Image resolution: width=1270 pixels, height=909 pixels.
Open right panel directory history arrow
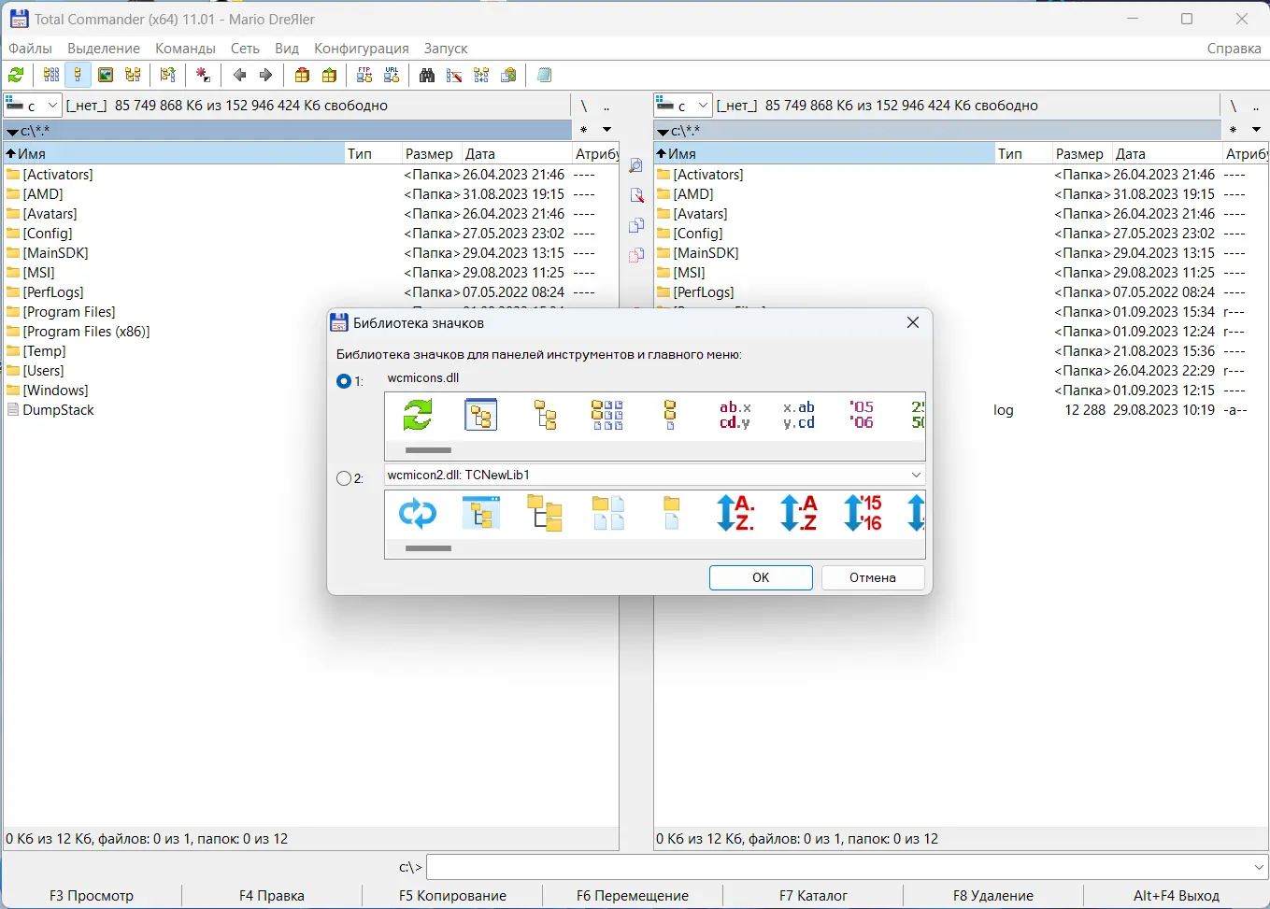(1256, 130)
